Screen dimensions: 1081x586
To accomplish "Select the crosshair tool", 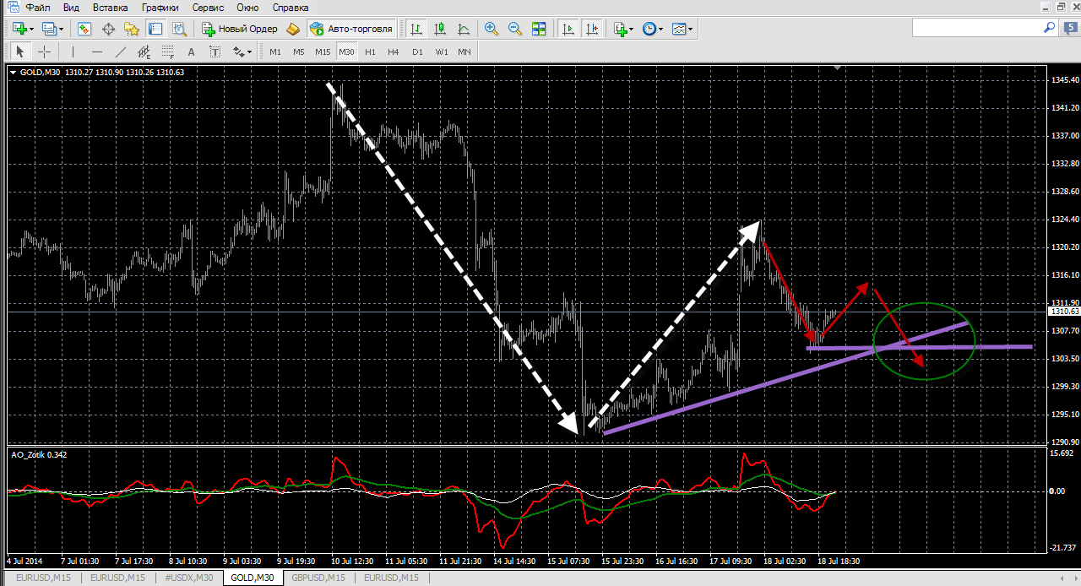I will pyautogui.click(x=44, y=52).
